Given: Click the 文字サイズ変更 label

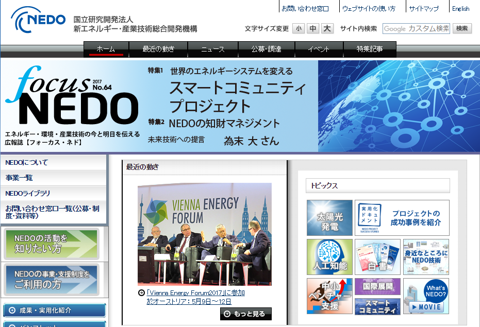Looking at the screenshot, I should click(x=267, y=29).
